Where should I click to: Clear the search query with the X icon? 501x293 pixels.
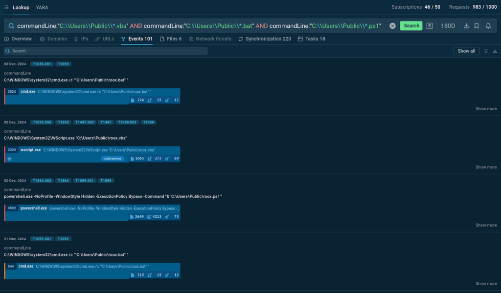point(392,26)
